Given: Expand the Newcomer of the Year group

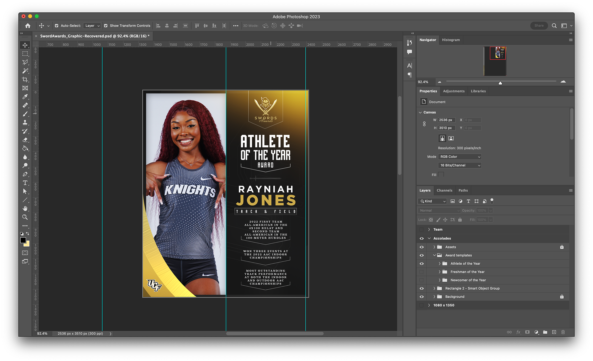Looking at the screenshot, I should pos(439,280).
